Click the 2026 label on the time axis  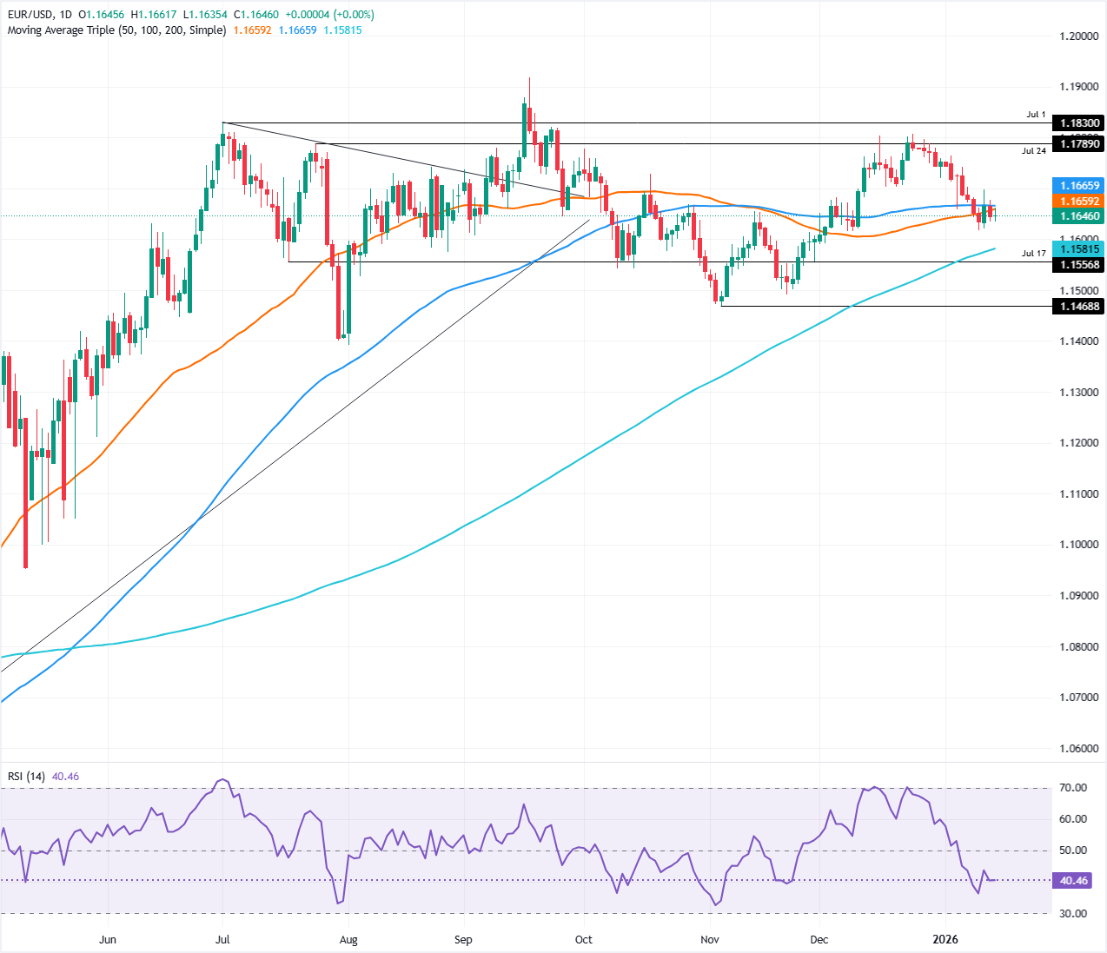947,939
